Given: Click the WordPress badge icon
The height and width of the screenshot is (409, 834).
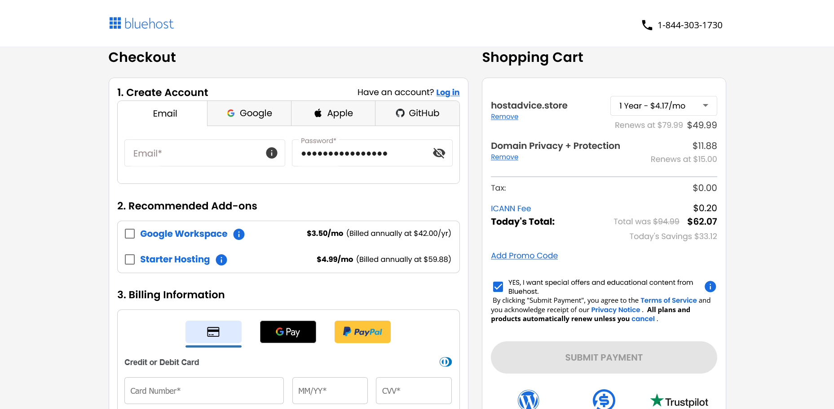Looking at the screenshot, I should tap(529, 400).
